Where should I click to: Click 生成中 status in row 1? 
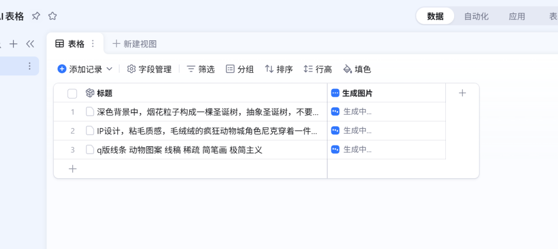pos(358,112)
